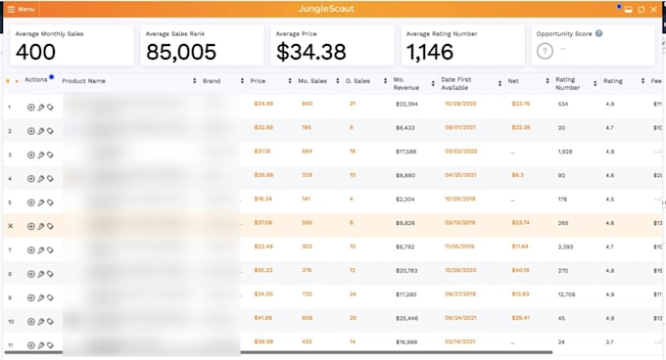This screenshot has width=666, height=360.
Task: Click the plus-circle add icon in row 4
Action: [31, 178]
